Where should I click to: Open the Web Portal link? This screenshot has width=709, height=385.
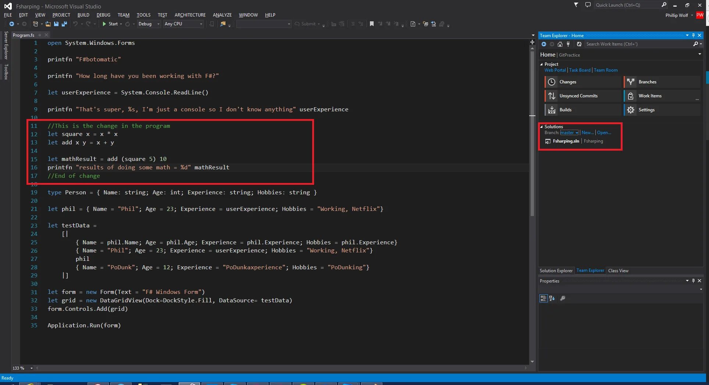coord(555,70)
